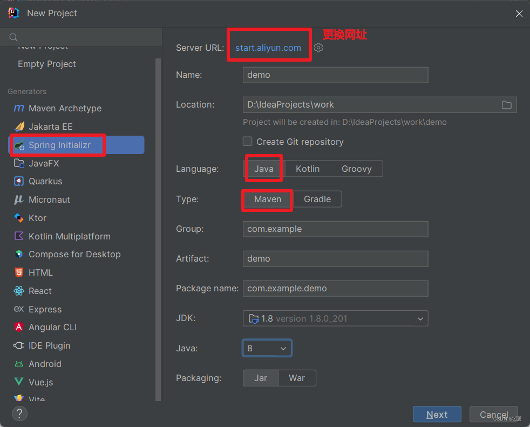
Task: Click the Micronaut mu icon
Action: pos(19,200)
